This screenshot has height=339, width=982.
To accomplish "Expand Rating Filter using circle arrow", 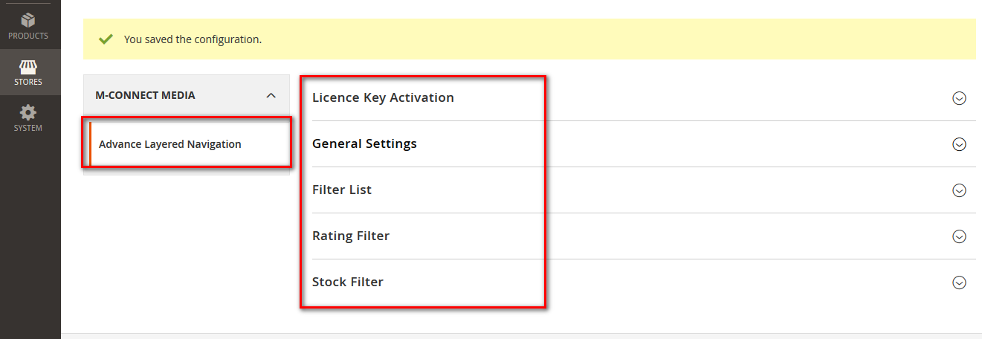I will click(x=959, y=236).
